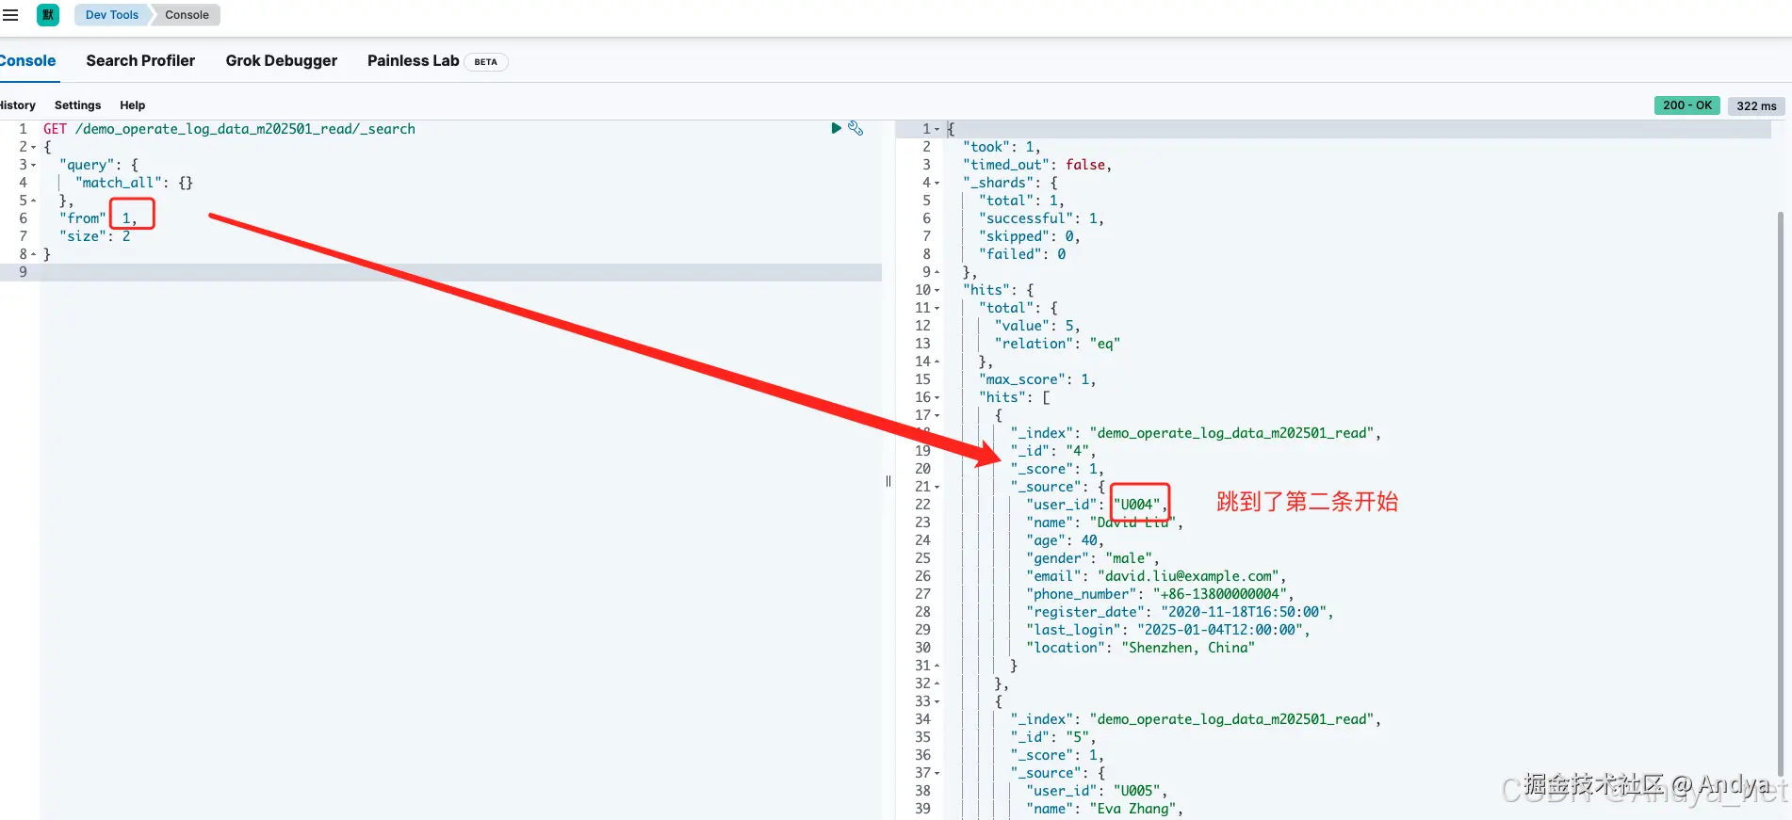Screen dimensions: 1792x820
Task: Collapse request body fold at line 2
Action: (33, 147)
